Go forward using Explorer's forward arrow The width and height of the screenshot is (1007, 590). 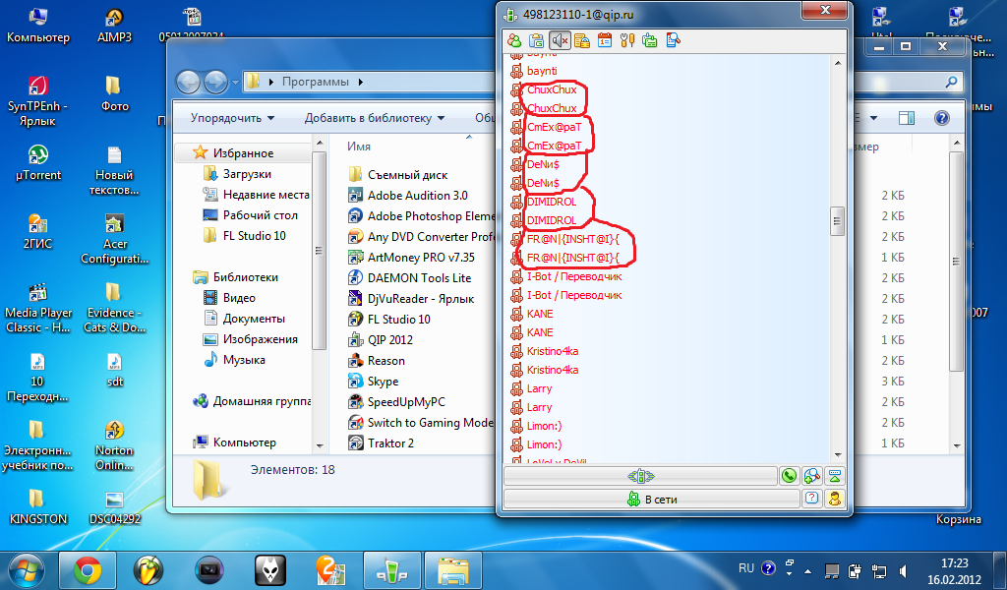pyautogui.click(x=215, y=83)
